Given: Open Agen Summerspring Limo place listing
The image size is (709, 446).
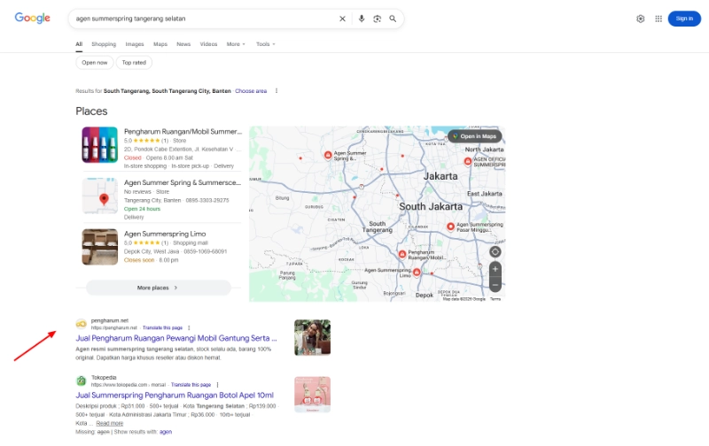Looking at the screenshot, I should point(165,234).
